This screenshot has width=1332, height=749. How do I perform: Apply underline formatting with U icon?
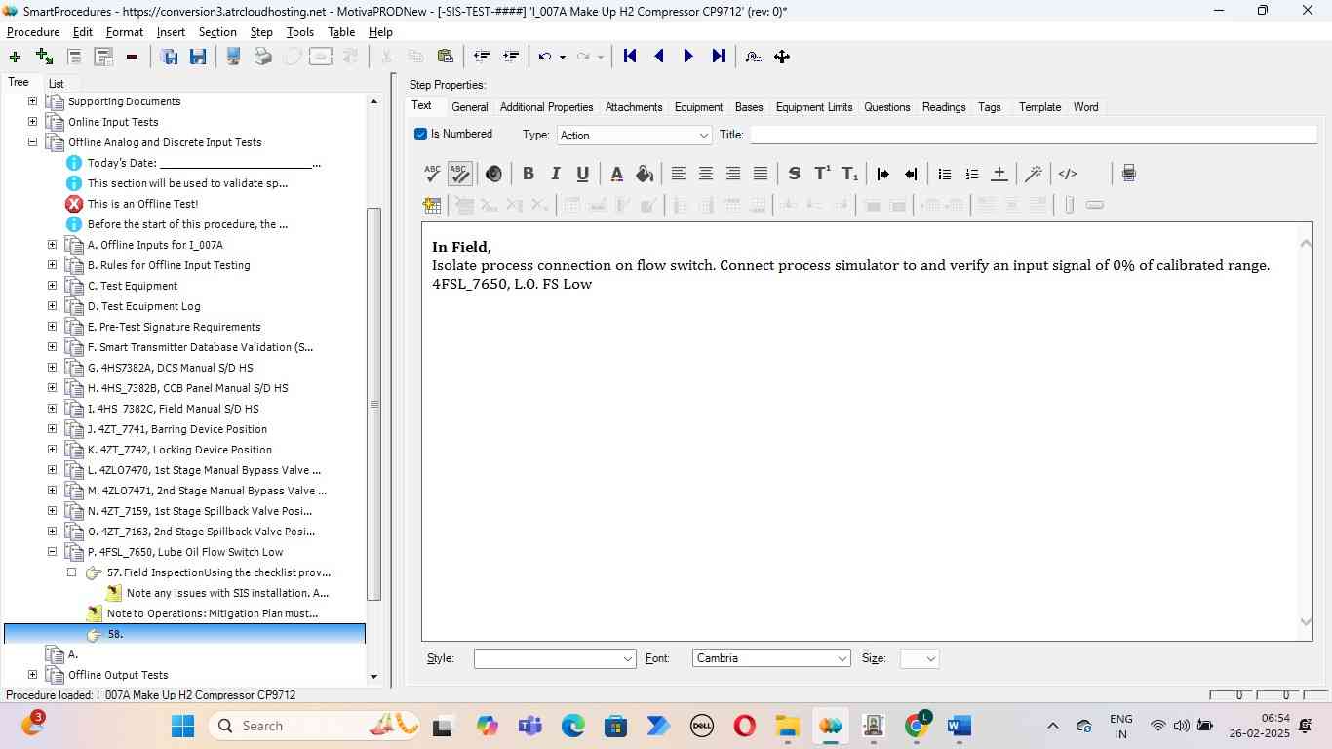(x=582, y=174)
